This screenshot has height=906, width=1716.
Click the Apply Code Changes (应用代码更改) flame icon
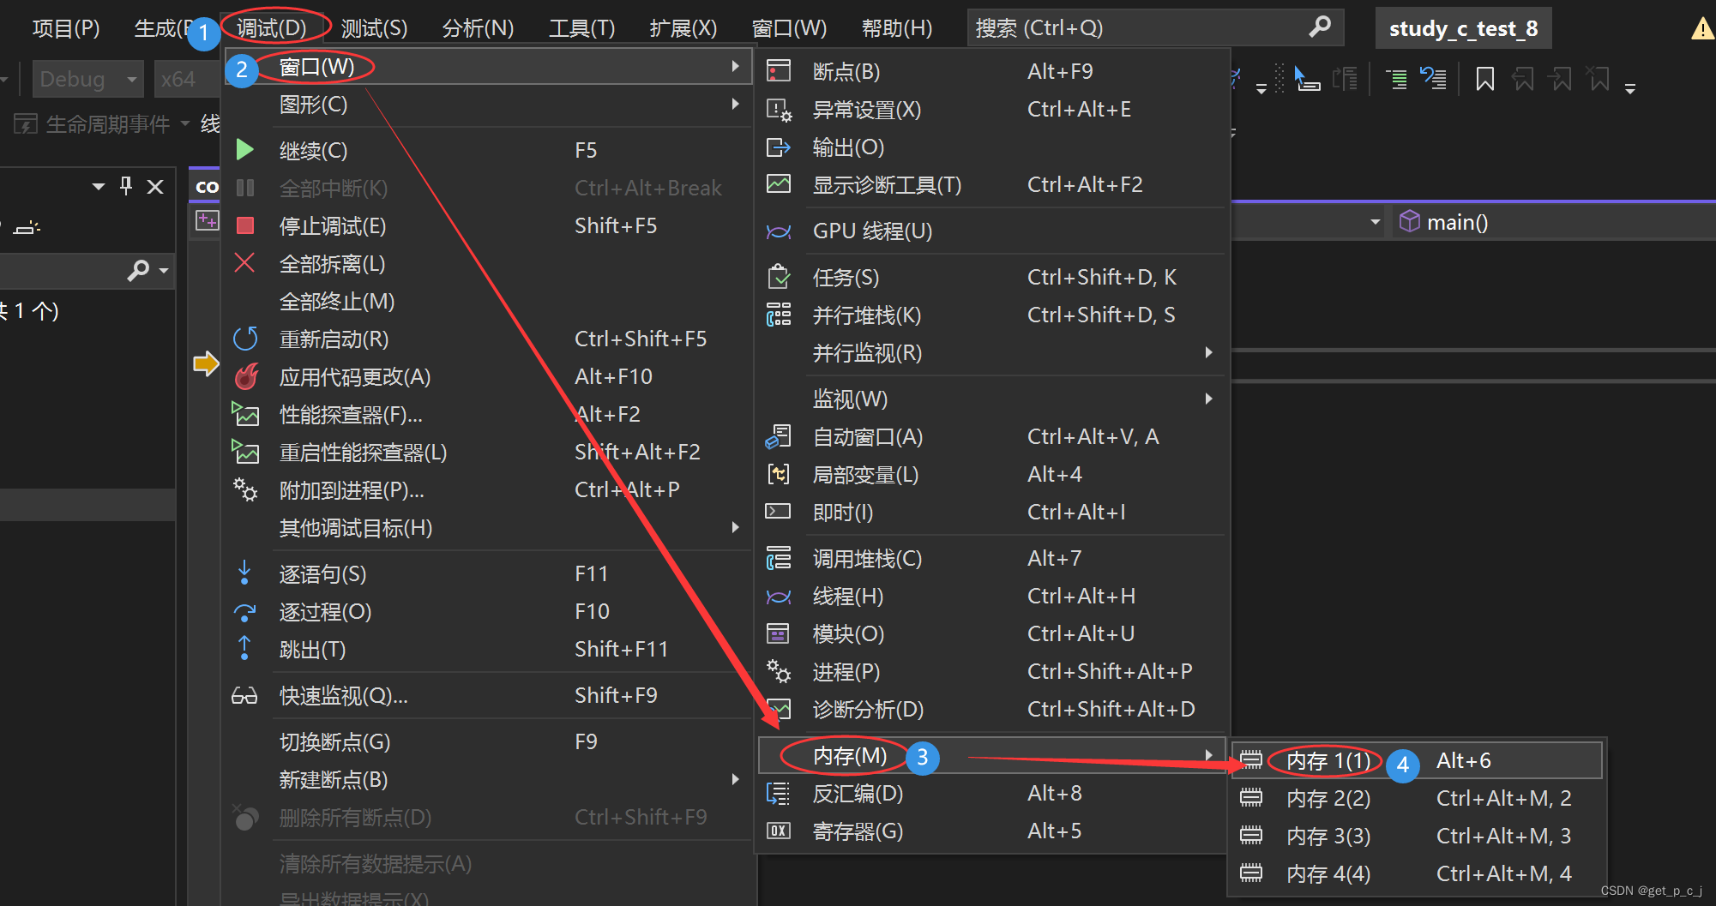[x=246, y=376]
